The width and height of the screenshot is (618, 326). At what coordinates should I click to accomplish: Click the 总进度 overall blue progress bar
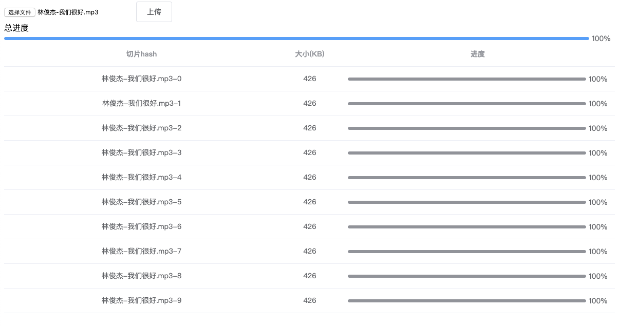pyautogui.click(x=296, y=39)
